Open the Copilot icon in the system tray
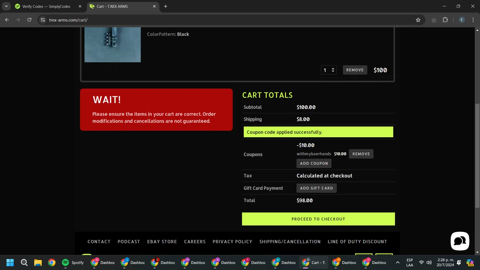This screenshot has height=270, width=480. coord(470,263)
